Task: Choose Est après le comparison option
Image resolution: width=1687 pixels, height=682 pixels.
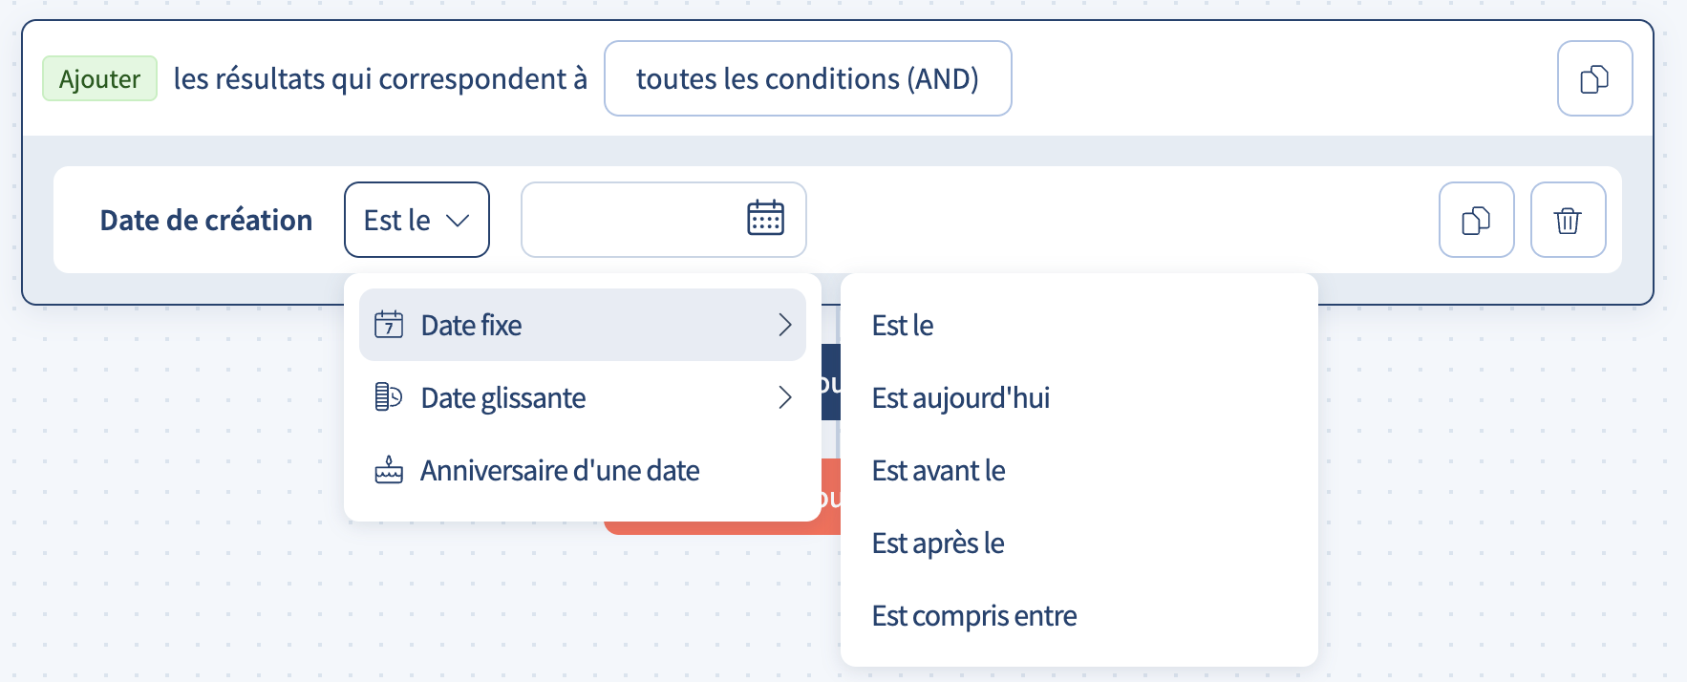Action: [937, 543]
